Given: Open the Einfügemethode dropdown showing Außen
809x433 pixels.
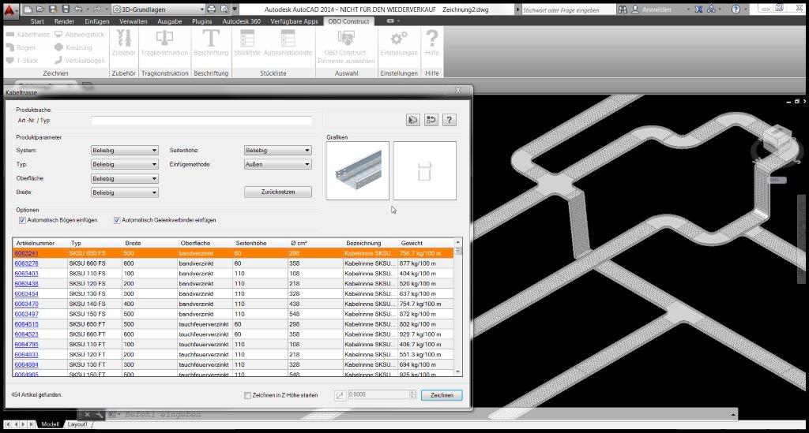Looking at the screenshot, I should pos(277,164).
